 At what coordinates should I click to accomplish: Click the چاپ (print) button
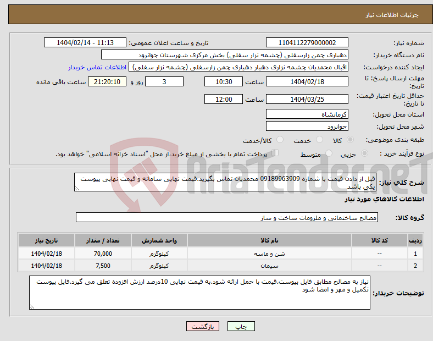click(x=241, y=326)
